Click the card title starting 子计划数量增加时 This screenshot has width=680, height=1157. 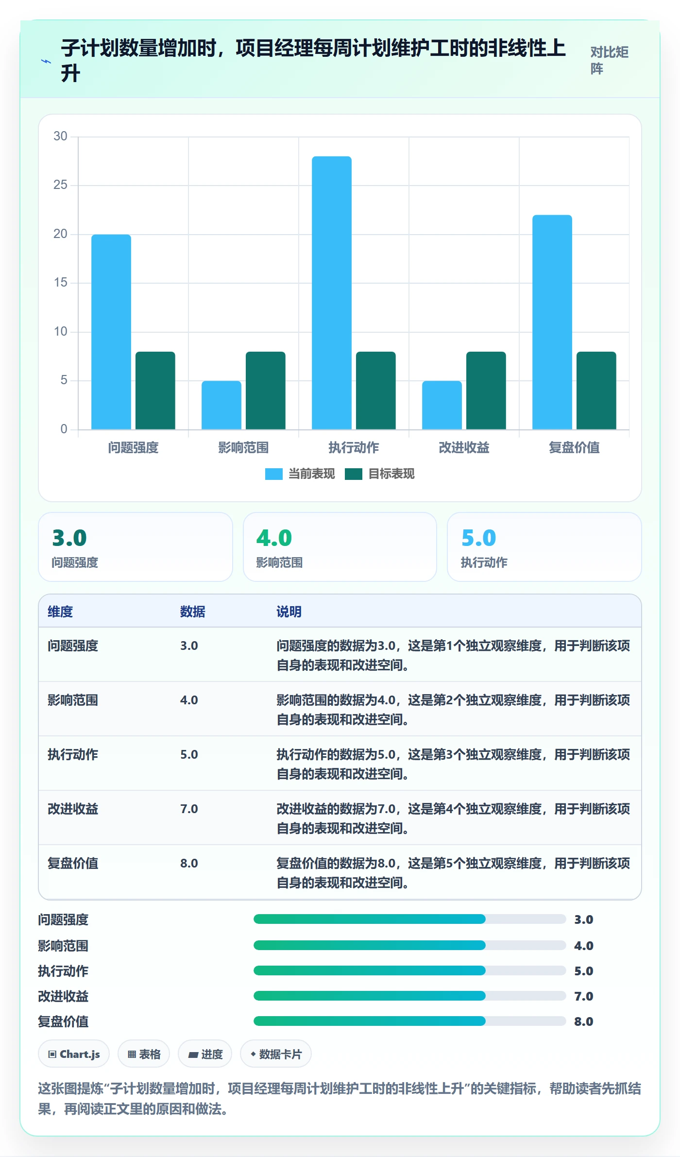tap(313, 61)
